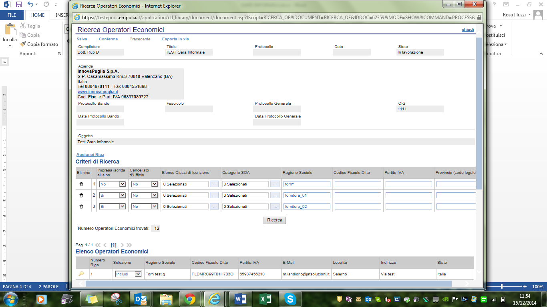Delete criteria row 3 with trash icon
This screenshot has height=307, width=547.
tap(81, 207)
